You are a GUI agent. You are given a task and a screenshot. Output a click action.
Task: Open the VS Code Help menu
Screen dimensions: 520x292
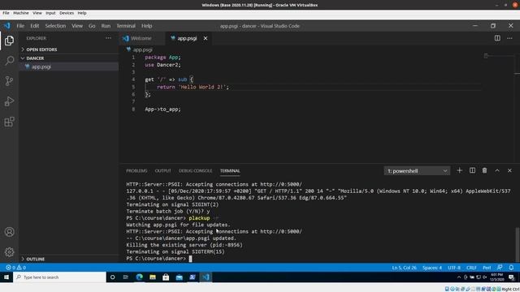146,26
